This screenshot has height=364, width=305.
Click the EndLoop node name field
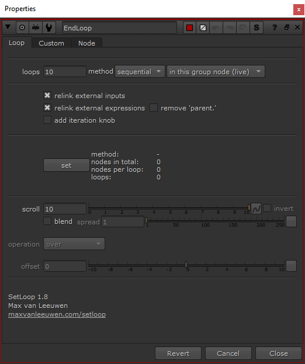(x=119, y=28)
